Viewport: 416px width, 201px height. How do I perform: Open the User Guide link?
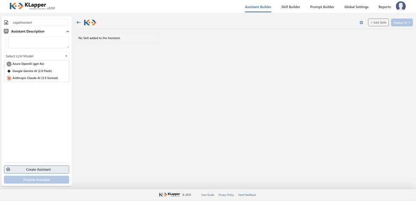[x=208, y=195]
